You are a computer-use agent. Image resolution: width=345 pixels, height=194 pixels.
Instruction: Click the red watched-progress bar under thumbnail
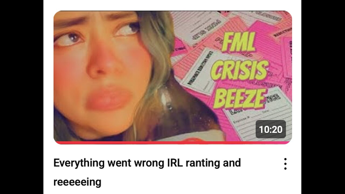click(172, 143)
